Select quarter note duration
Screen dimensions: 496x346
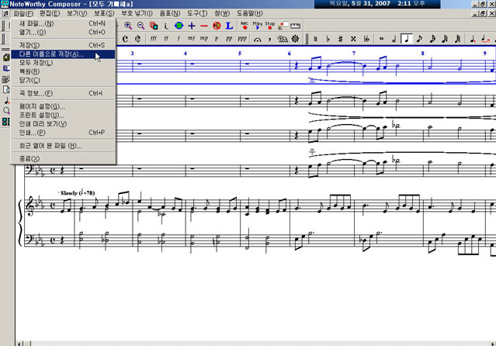(x=407, y=39)
